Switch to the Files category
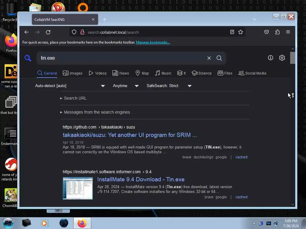 (225, 73)
